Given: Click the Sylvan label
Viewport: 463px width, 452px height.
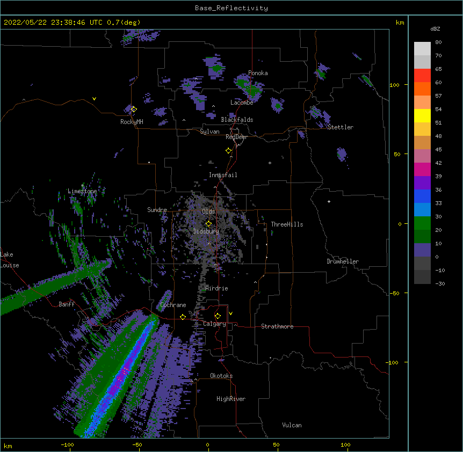Looking at the screenshot, I should tap(209, 132).
